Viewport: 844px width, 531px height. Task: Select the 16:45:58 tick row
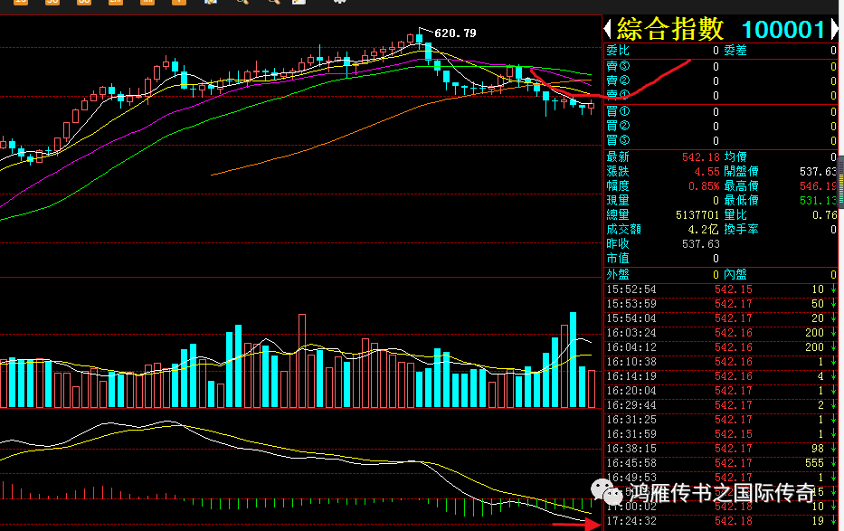[x=721, y=463]
